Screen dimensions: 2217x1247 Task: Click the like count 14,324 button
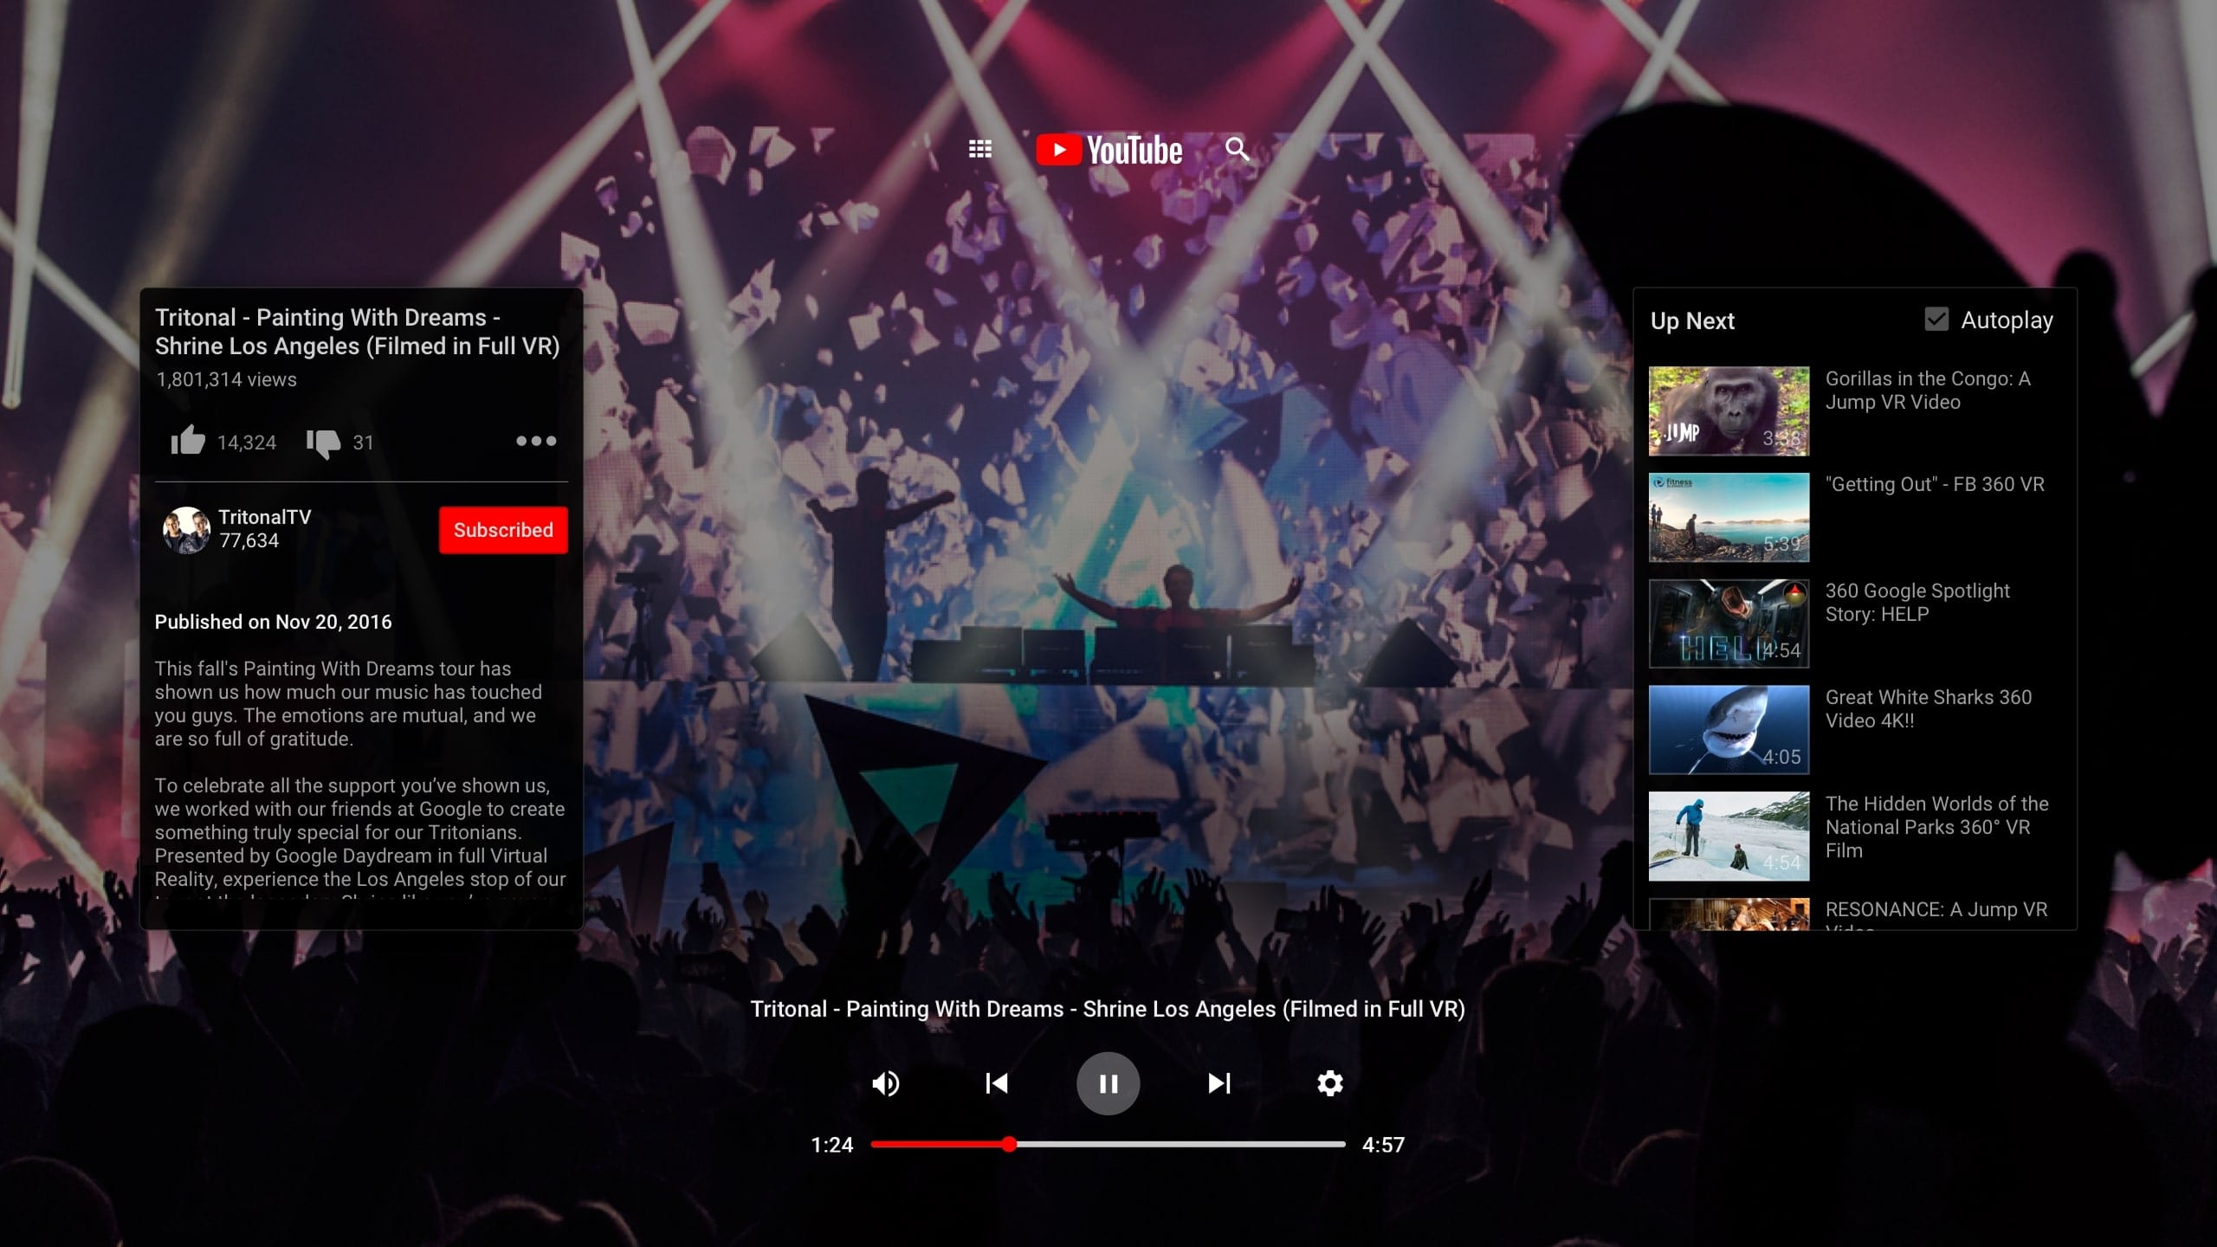tap(221, 442)
